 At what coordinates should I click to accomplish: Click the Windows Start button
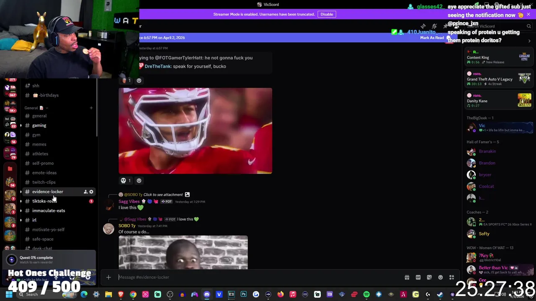(9, 294)
